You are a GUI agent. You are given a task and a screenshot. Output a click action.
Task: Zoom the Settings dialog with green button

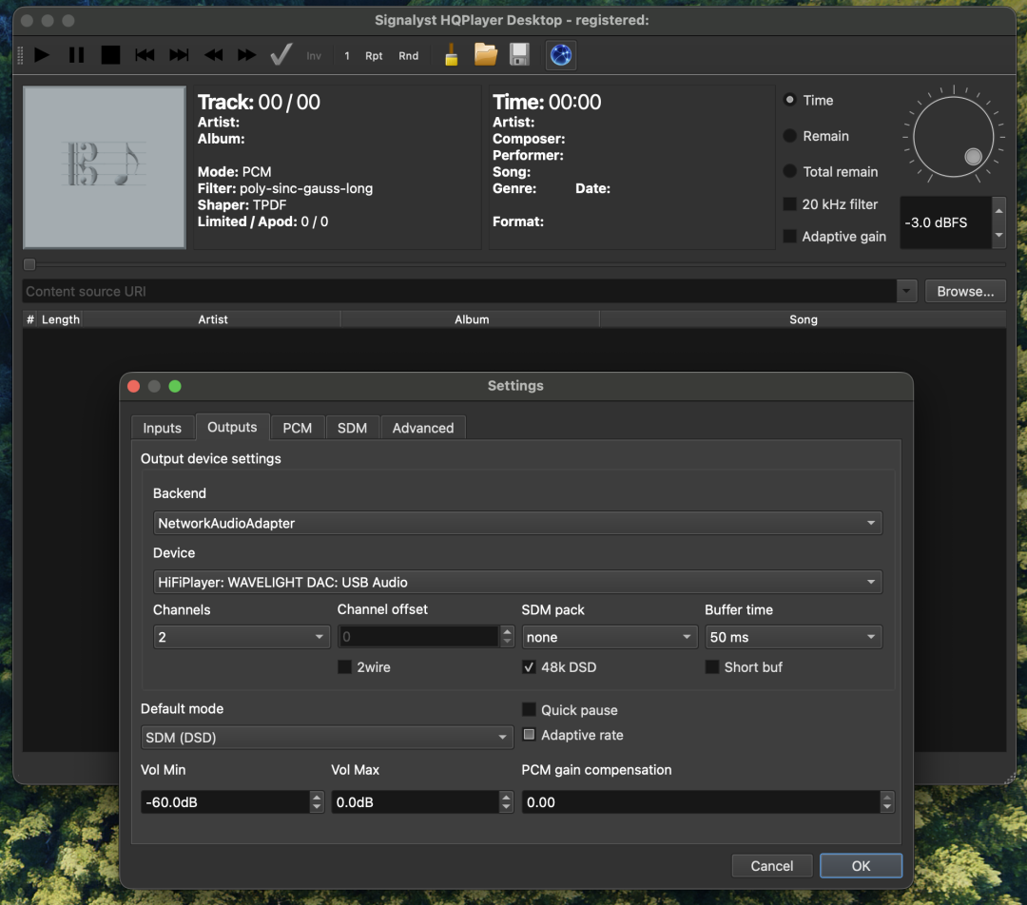pyautogui.click(x=175, y=386)
